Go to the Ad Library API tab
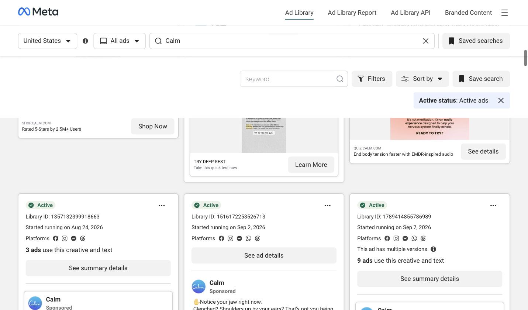 (x=410, y=13)
